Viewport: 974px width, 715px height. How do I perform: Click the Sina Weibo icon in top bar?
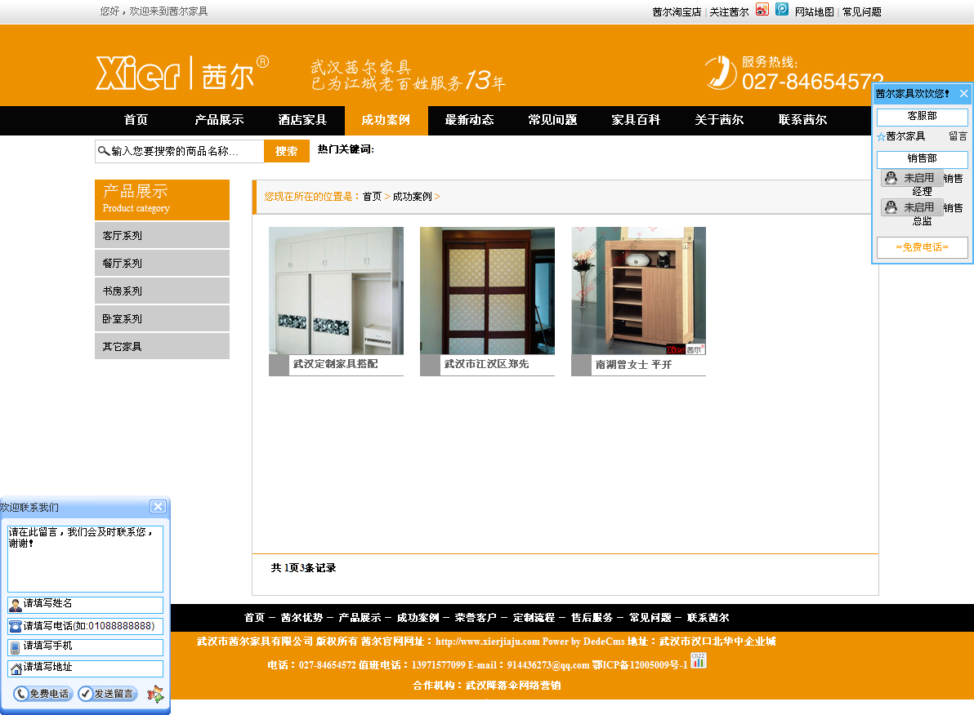pyautogui.click(x=762, y=10)
